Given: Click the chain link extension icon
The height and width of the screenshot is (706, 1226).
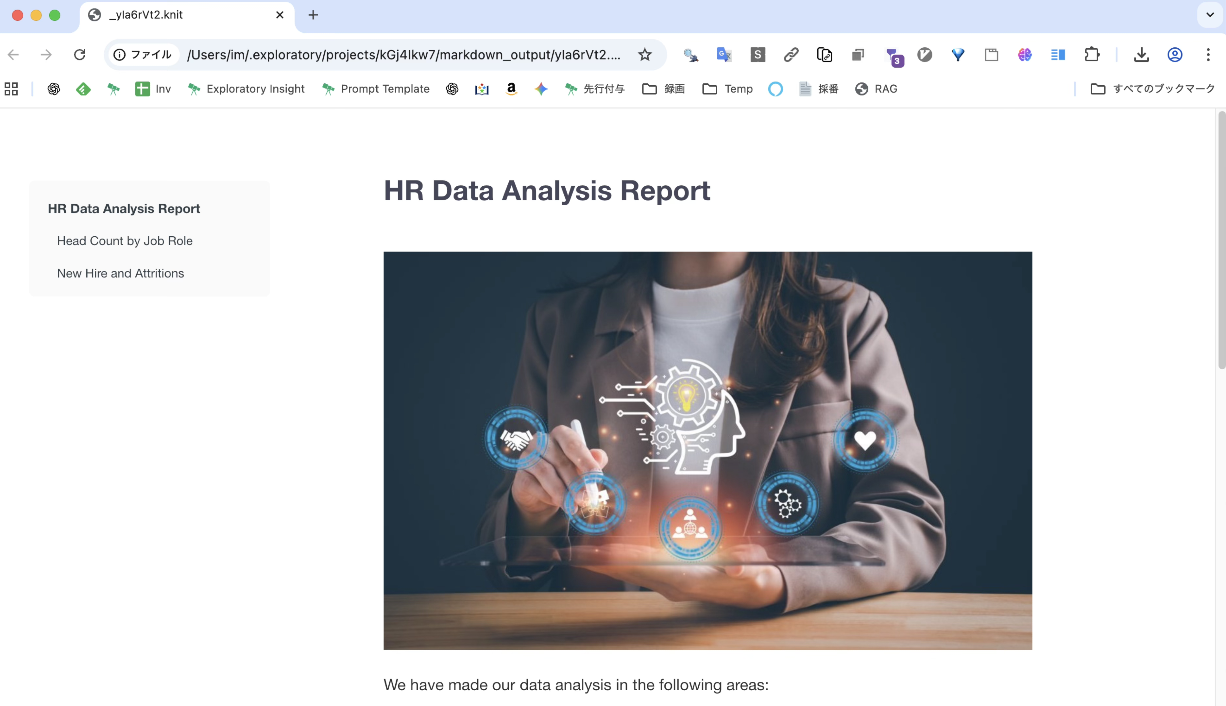Looking at the screenshot, I should 791,54.
